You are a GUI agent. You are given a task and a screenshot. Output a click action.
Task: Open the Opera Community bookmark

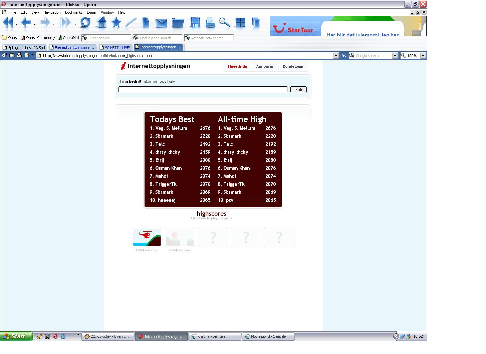[x=38, y=38]
